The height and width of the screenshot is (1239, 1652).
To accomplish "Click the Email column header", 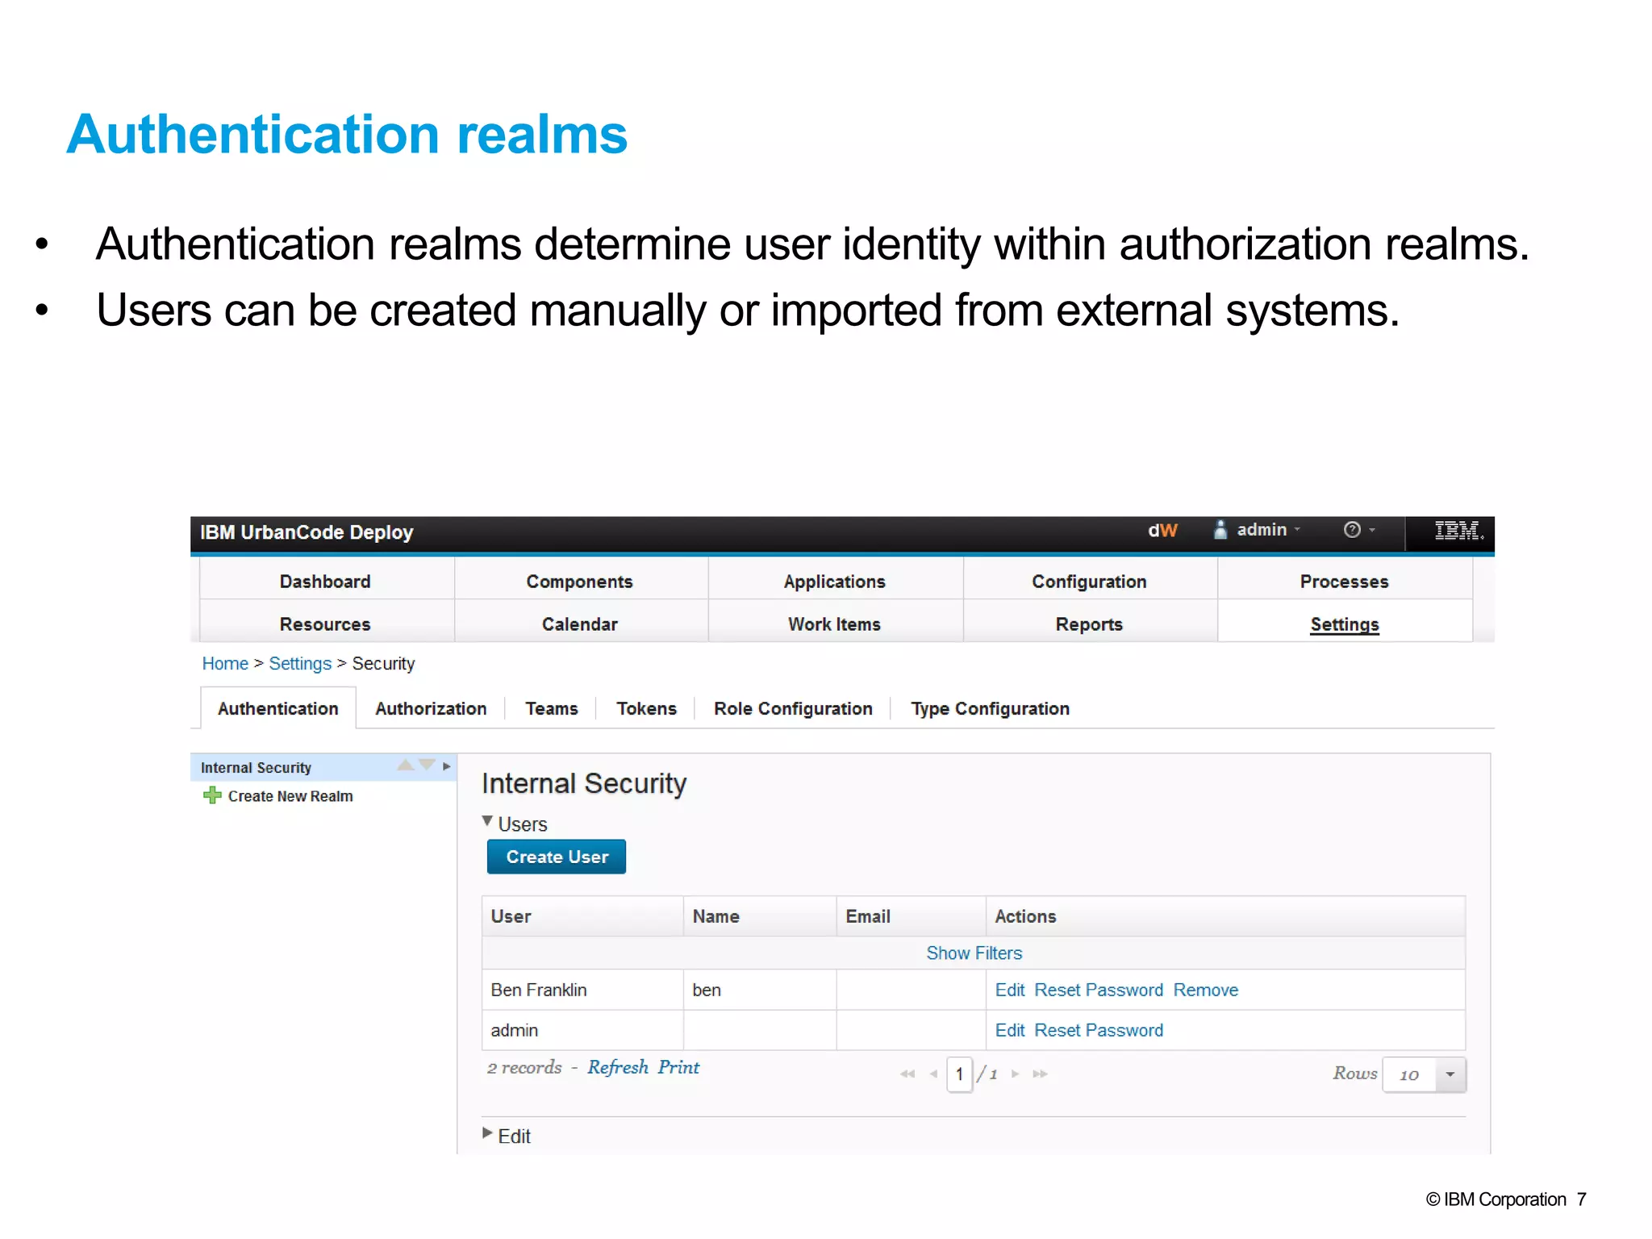I will 912,916.
